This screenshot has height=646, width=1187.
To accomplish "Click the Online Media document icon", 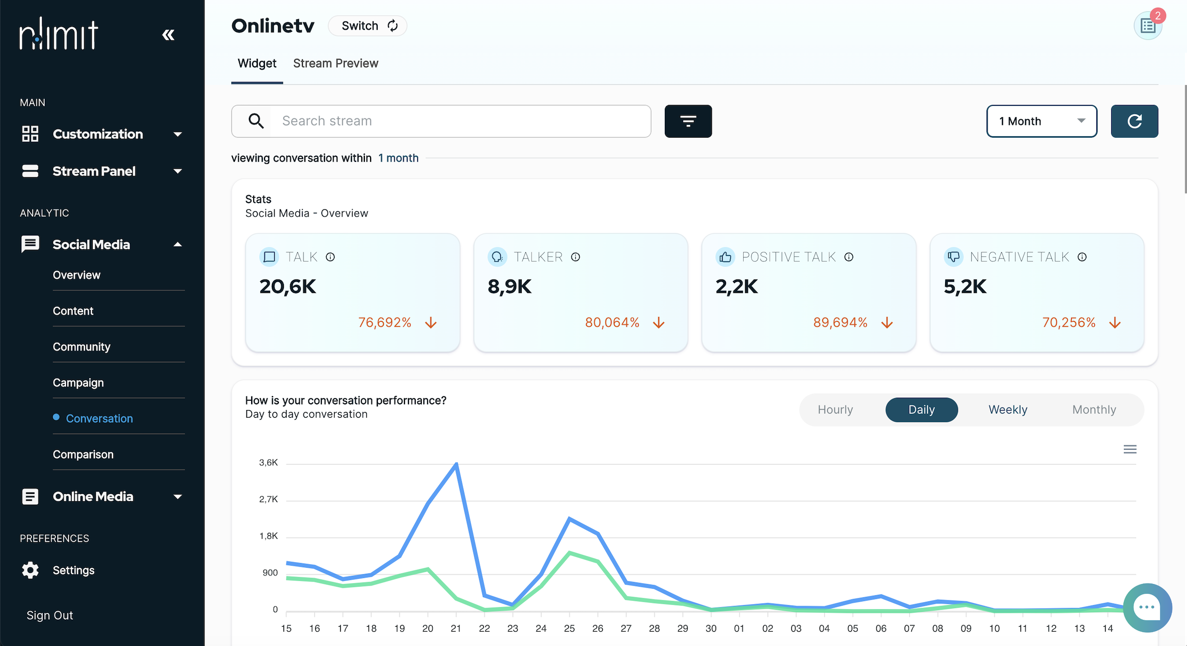I will click(x=30, y=497).
